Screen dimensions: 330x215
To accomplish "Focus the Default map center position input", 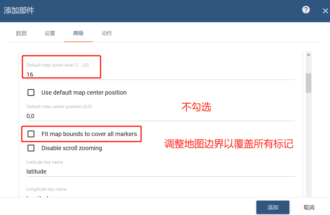I will tap(160, 116).
